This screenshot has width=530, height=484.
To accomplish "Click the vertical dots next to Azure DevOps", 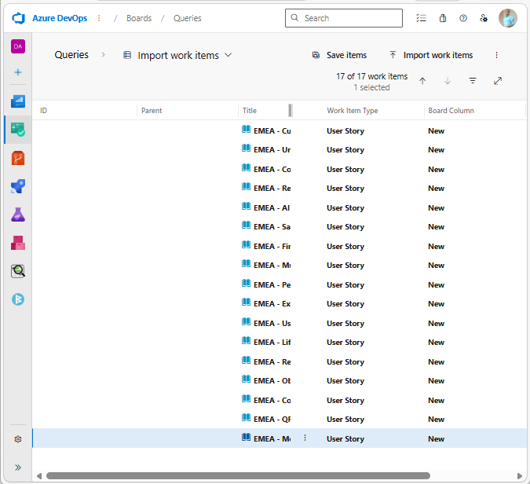I will pos(99,18).
